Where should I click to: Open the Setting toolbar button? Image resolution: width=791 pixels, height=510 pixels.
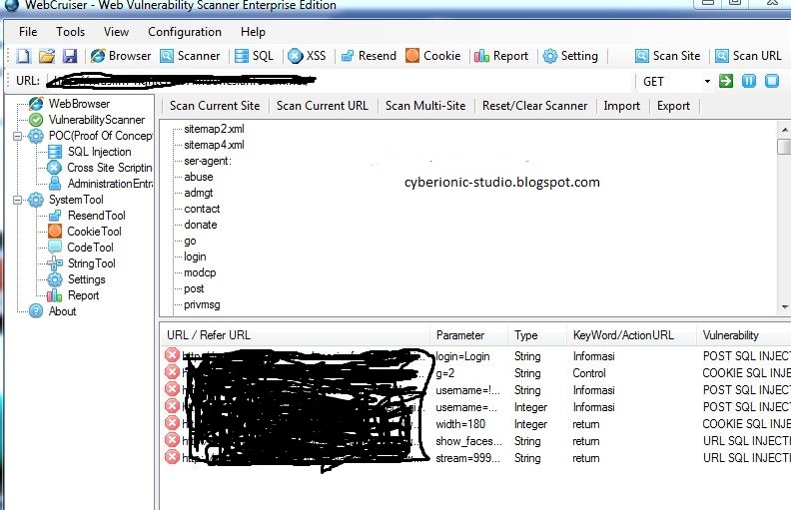[570, 56]
